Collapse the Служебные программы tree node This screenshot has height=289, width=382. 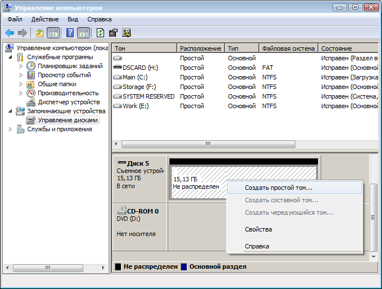tap(11, 57)
